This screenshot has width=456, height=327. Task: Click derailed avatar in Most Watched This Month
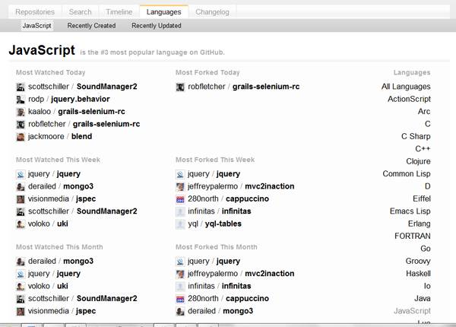coord(21,262)
